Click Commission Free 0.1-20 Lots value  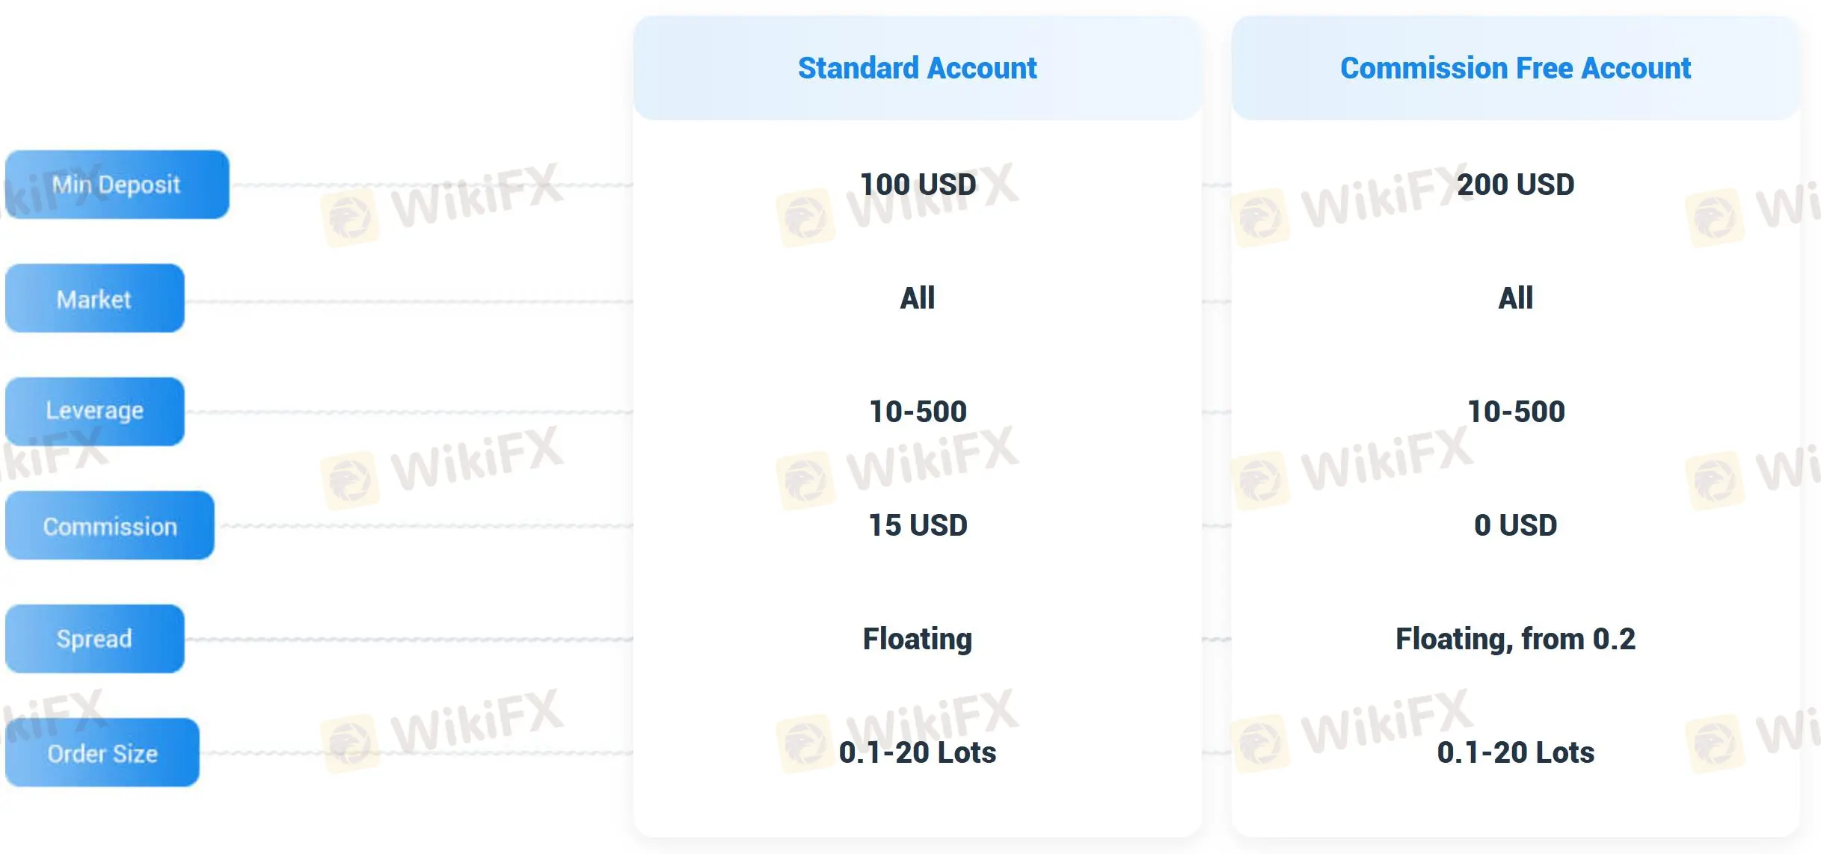coord(1515,752)
